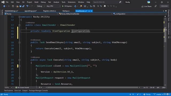Expand the IIS Express launch options arrow

click(73, 6)
